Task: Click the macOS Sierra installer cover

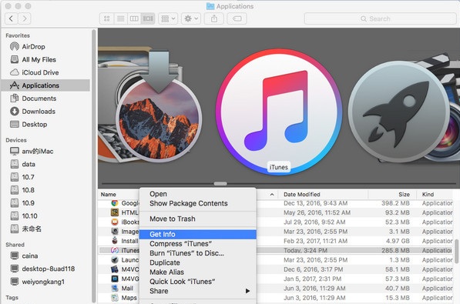Action: tap(159, 107)
